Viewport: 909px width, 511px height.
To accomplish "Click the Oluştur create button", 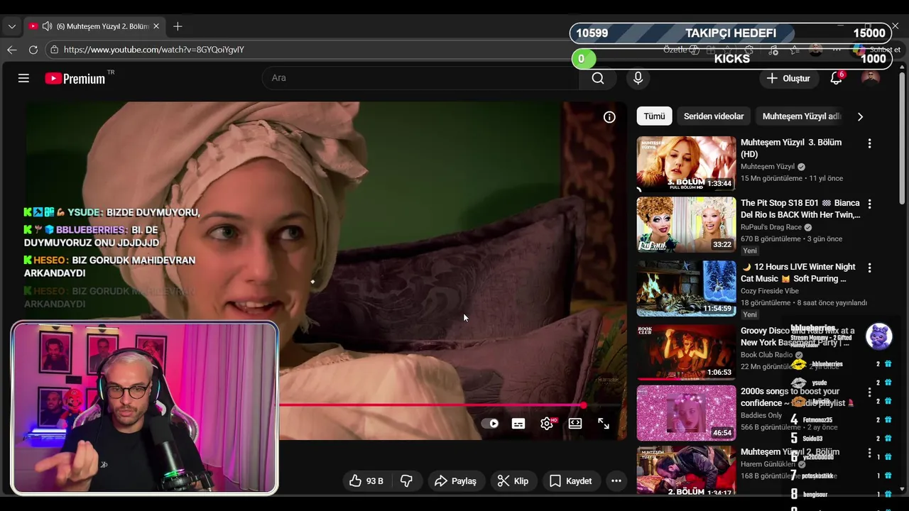I will [788, 78].
